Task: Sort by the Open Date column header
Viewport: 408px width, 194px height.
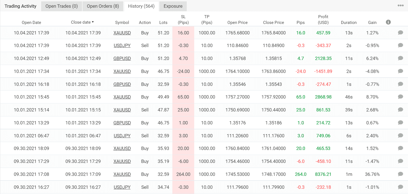Action: coord(31,23)
